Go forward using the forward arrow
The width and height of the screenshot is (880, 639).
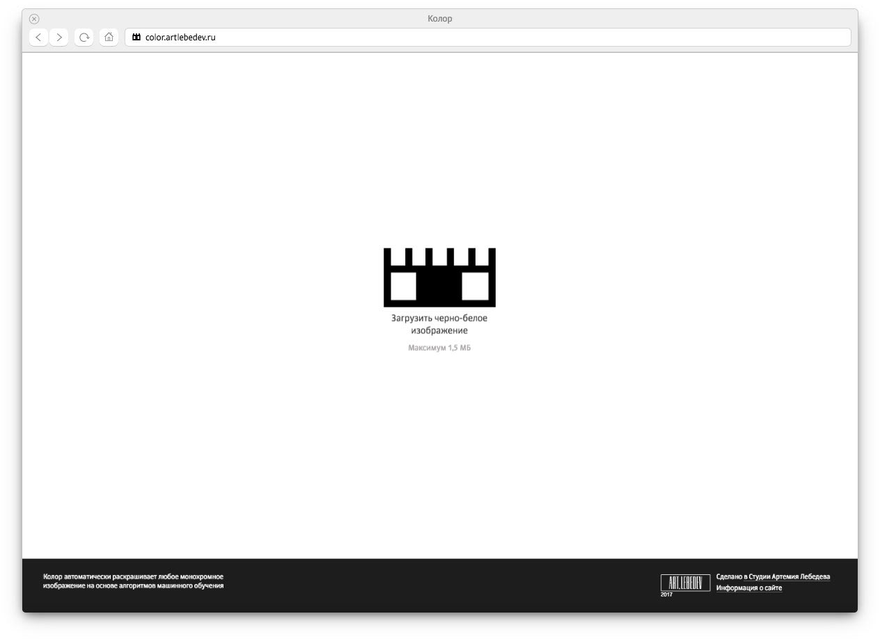(x=60, y=38)
